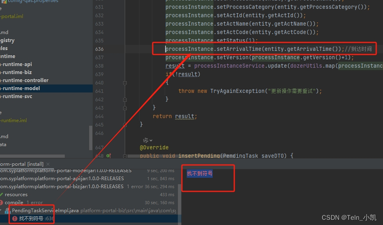Click the project tree horizontal scrollbar
Screen dimensions: 383x225
pyautogui.click(x=32, y=156)
